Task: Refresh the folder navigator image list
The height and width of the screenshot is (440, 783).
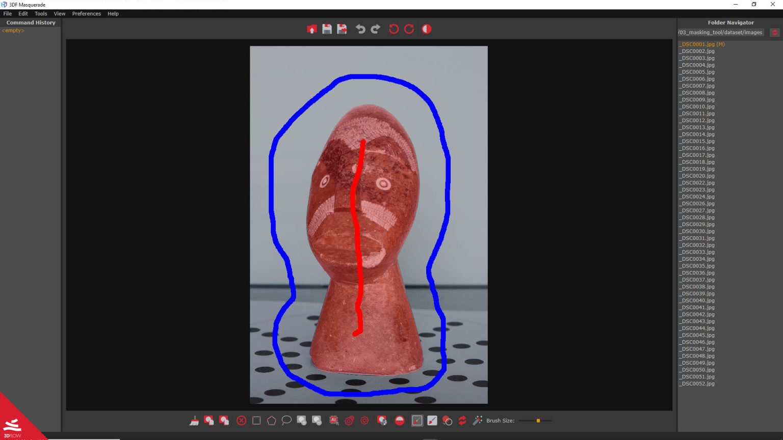Action: (x=775, y=32)
